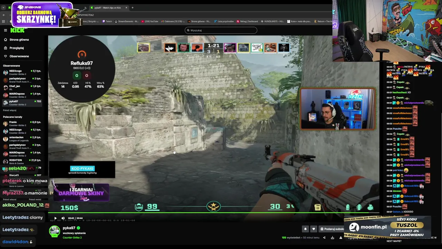
Task: Close the pyka97 Watch clips tab
Action: (126, 8)
